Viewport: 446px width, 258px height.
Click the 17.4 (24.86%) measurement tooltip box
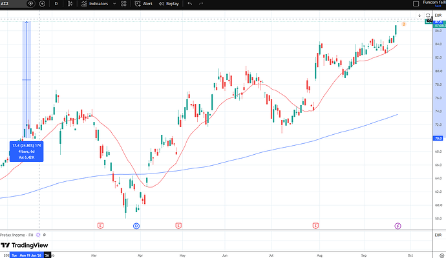[x=27, y=152]
